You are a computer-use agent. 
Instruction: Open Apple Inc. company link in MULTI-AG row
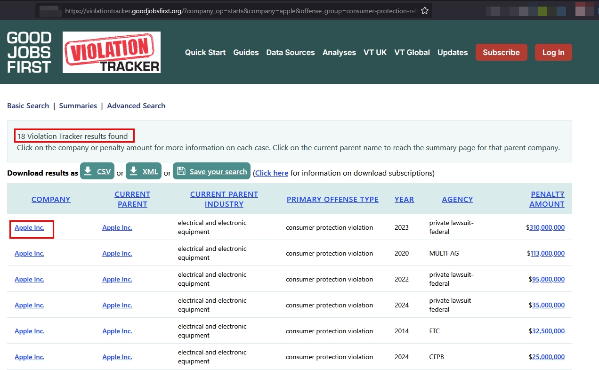[29, 253]
